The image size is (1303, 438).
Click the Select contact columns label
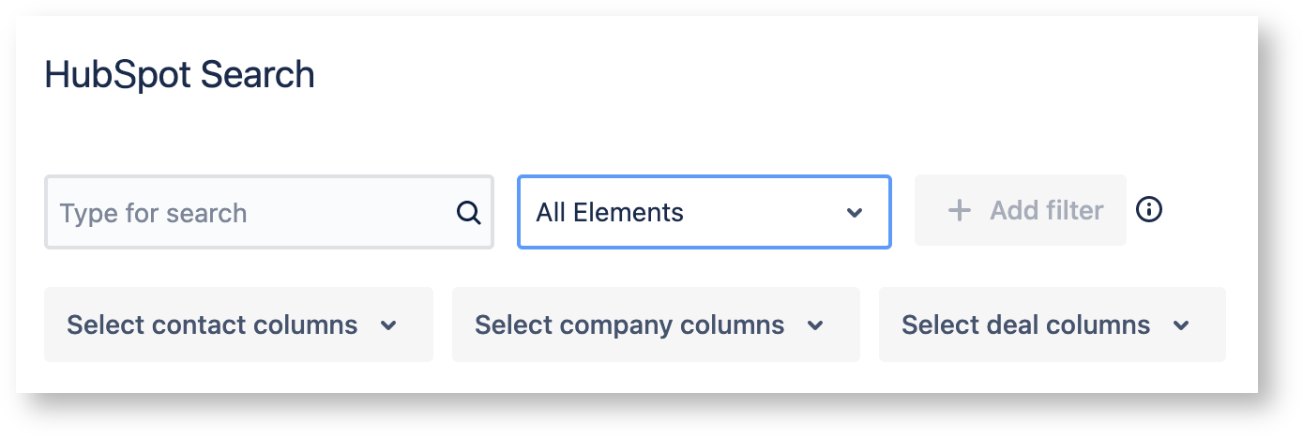tap(212, 325)
